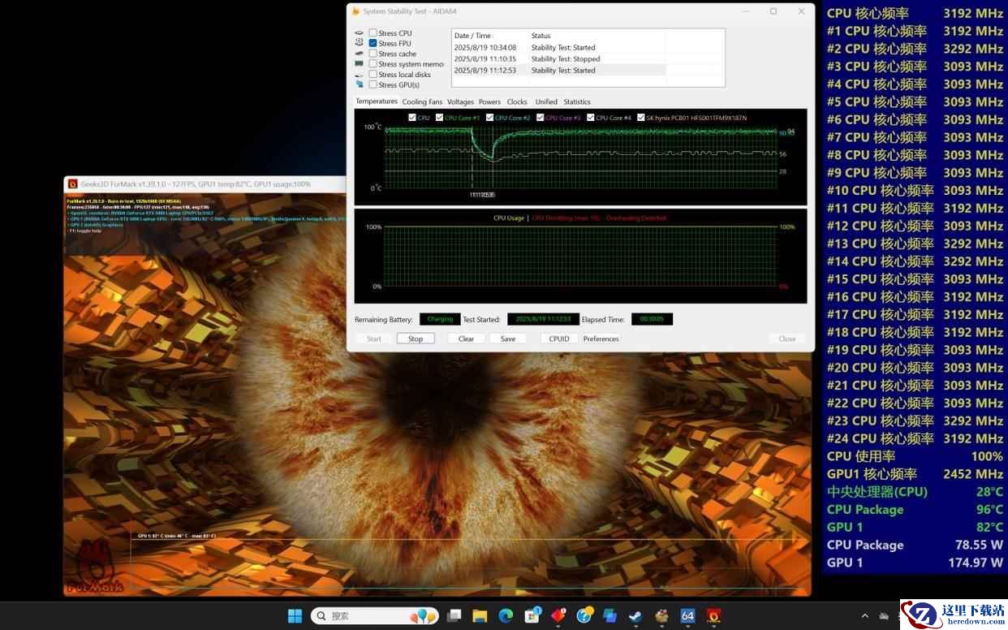Screen dimensions: 1008x630
Task: Open Task View from taskbar
Action: click(x=454, y=616)
